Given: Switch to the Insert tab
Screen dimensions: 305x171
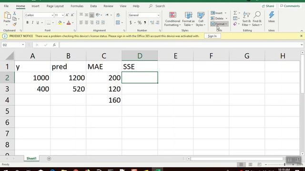Looking at the screenshot, I should point(35,6).
